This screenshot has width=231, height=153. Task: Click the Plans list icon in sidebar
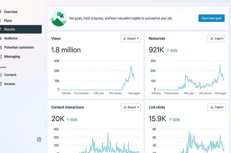1,21
